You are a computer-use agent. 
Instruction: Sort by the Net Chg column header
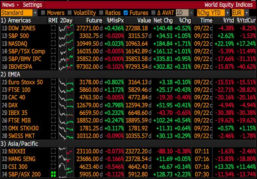(x=163, y=20)
